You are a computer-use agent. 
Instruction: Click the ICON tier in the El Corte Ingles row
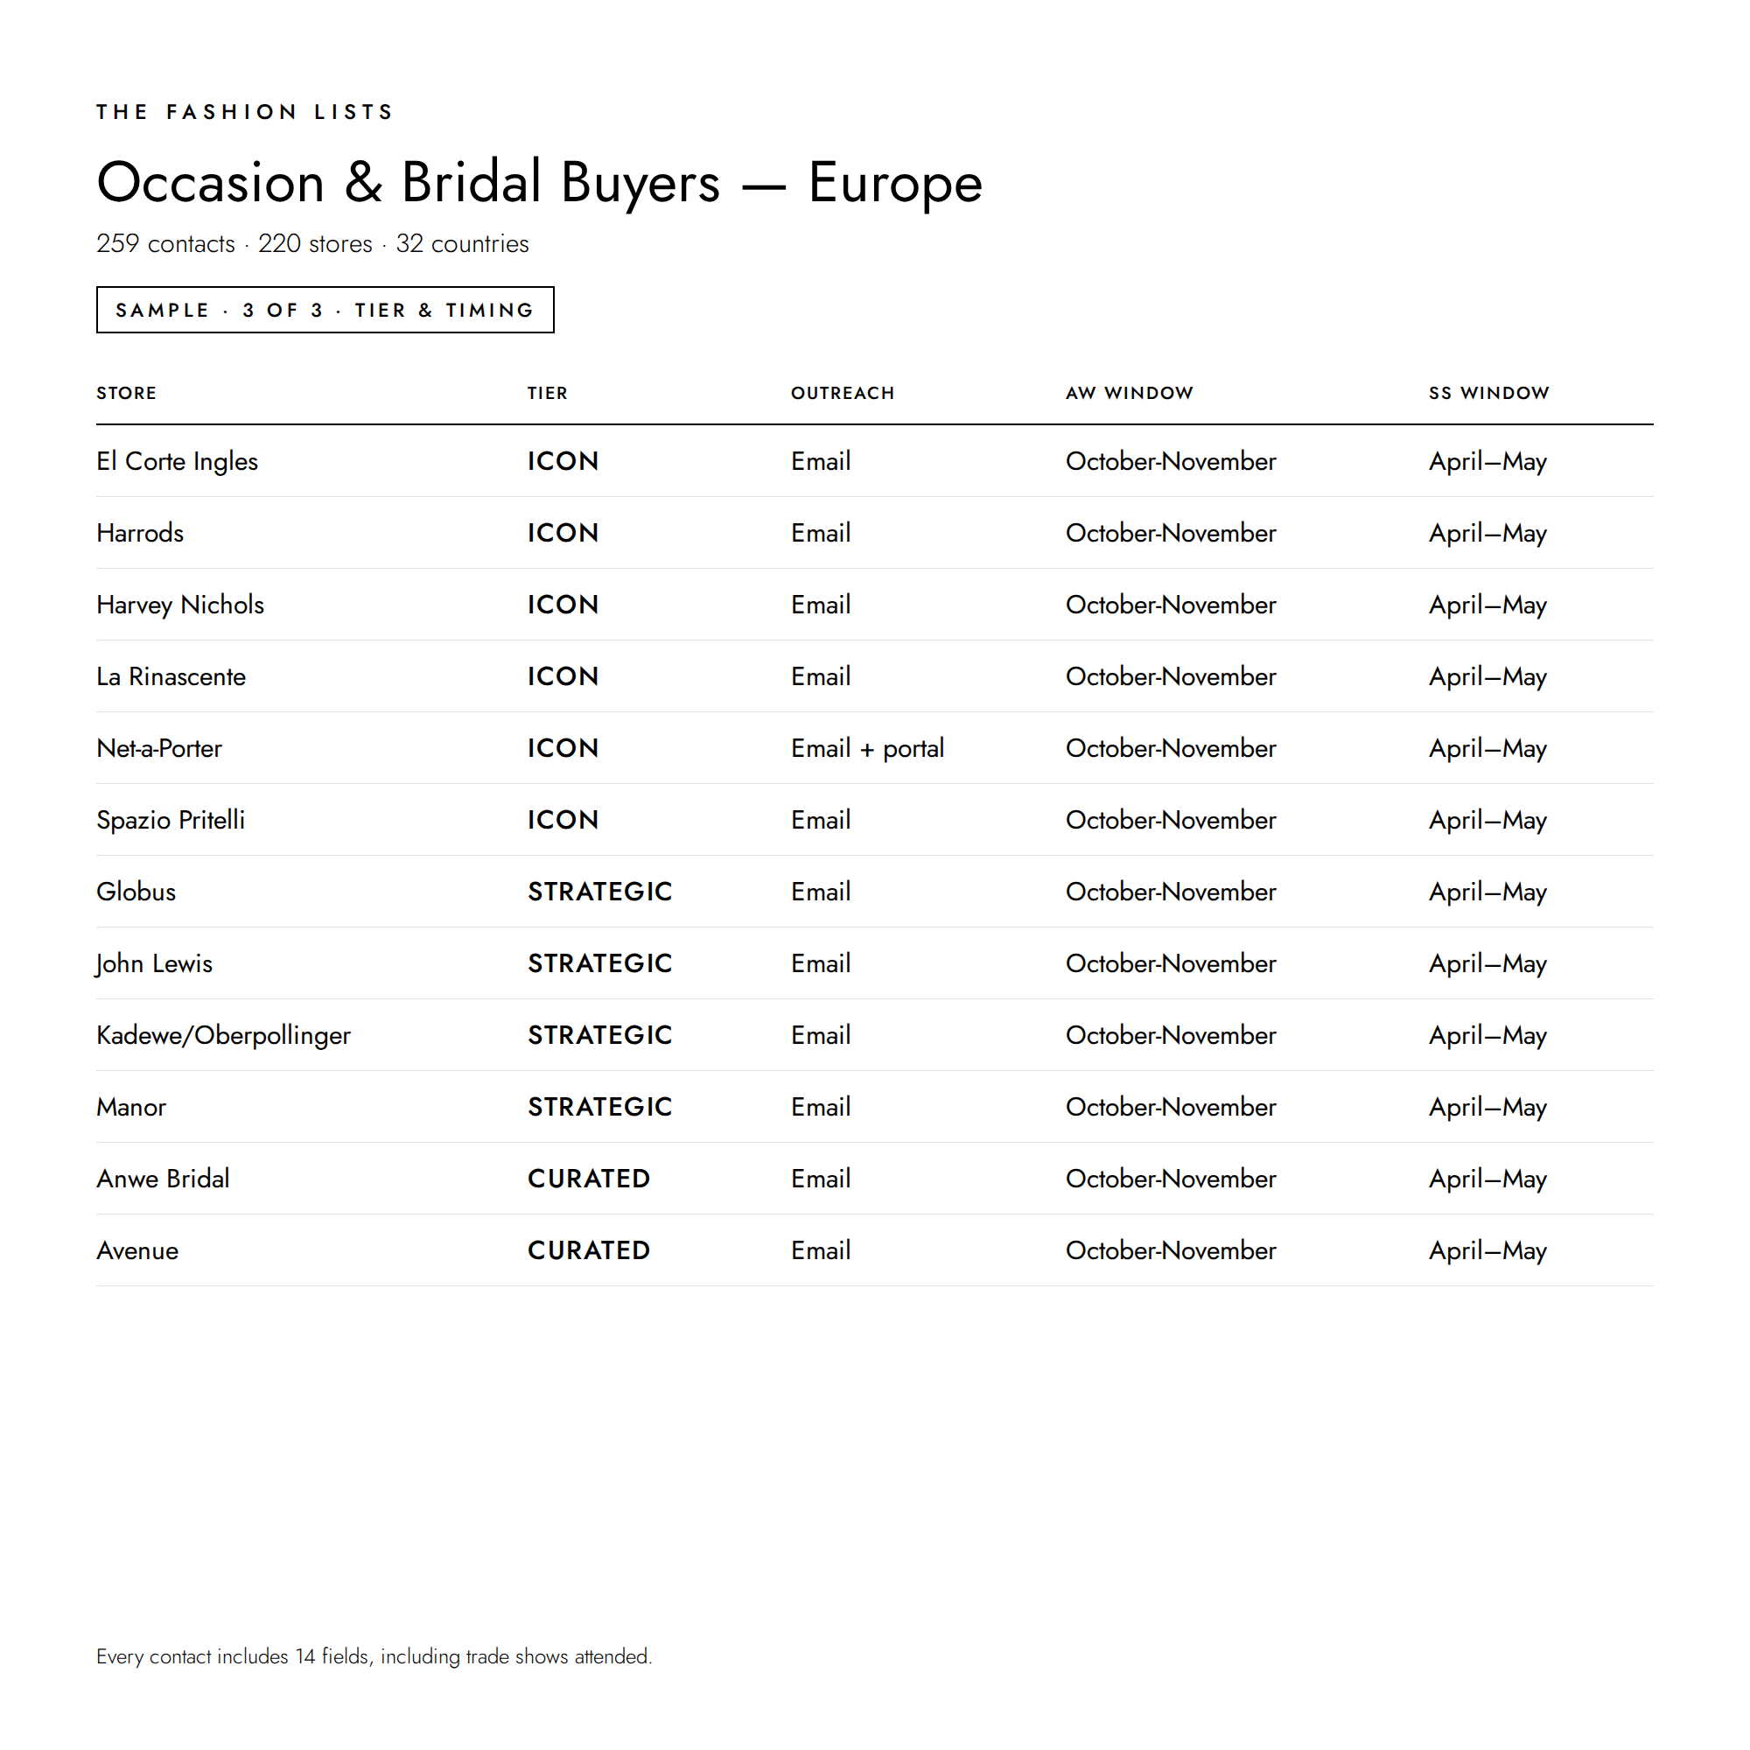pyautogui.click(x=563, y=461)
